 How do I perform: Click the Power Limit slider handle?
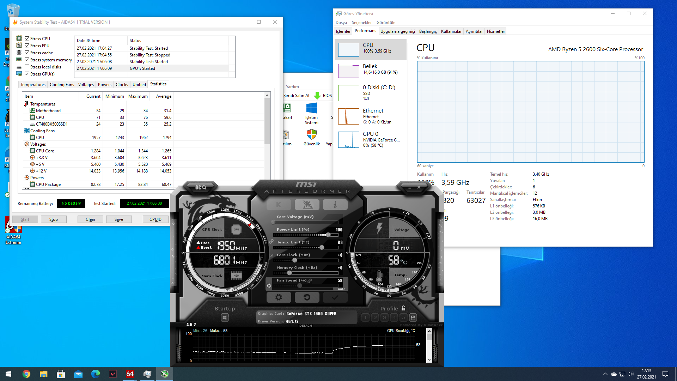328,235
